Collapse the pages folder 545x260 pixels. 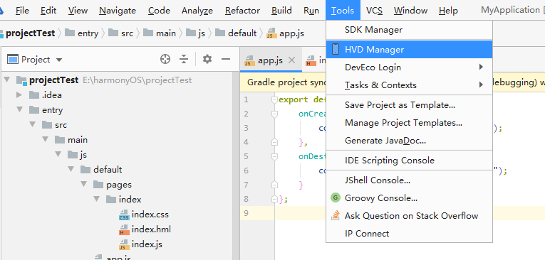point(84,184)
